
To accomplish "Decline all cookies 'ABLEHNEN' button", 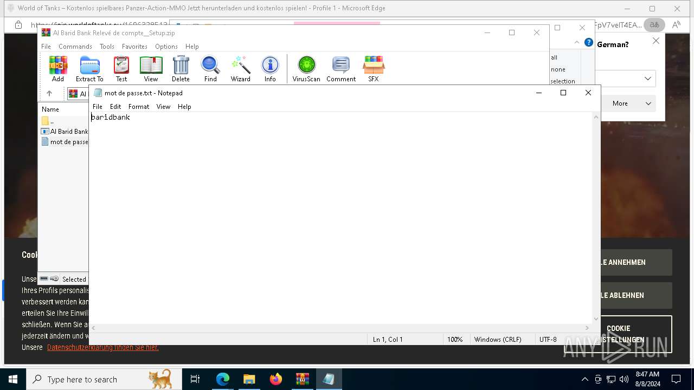I will coord(636,295).
